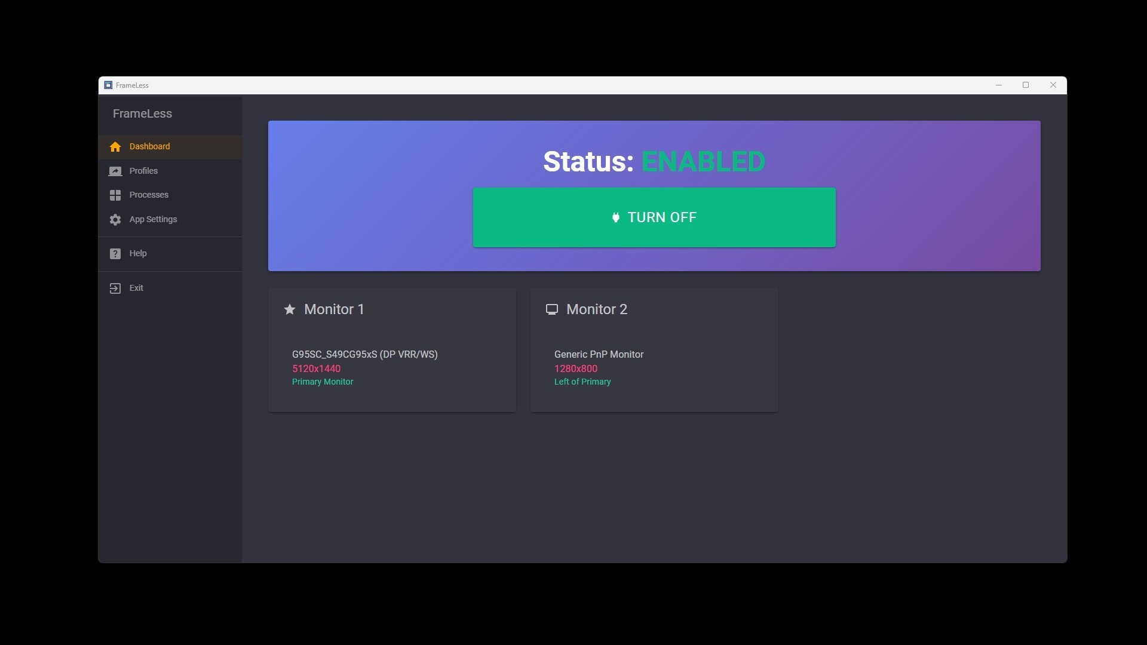Click the Processes grid icon

coord(115,195)
